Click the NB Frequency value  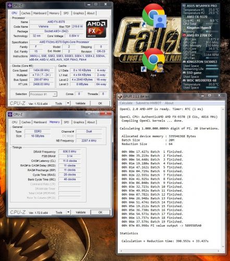(x=89, y=140)
